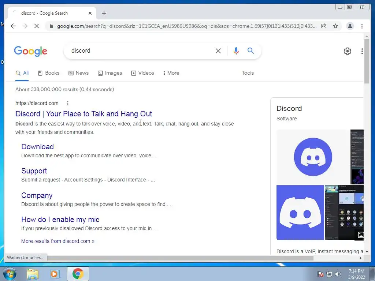Click the About 338,000,000 results text

[64, 89]
